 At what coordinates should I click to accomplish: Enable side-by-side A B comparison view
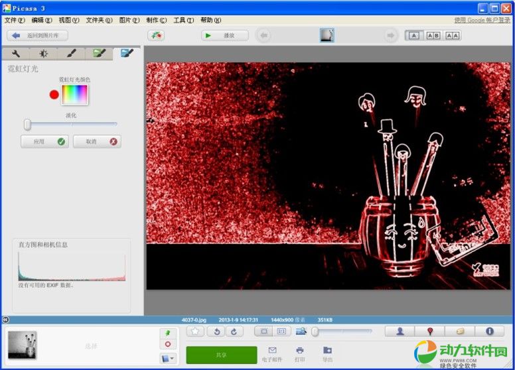[433, 36]
